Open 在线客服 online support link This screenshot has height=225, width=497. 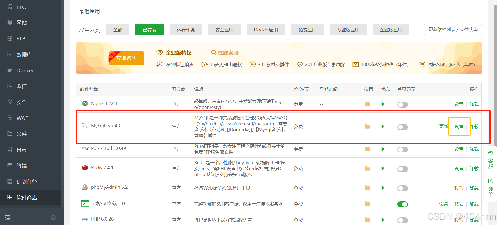225,53
